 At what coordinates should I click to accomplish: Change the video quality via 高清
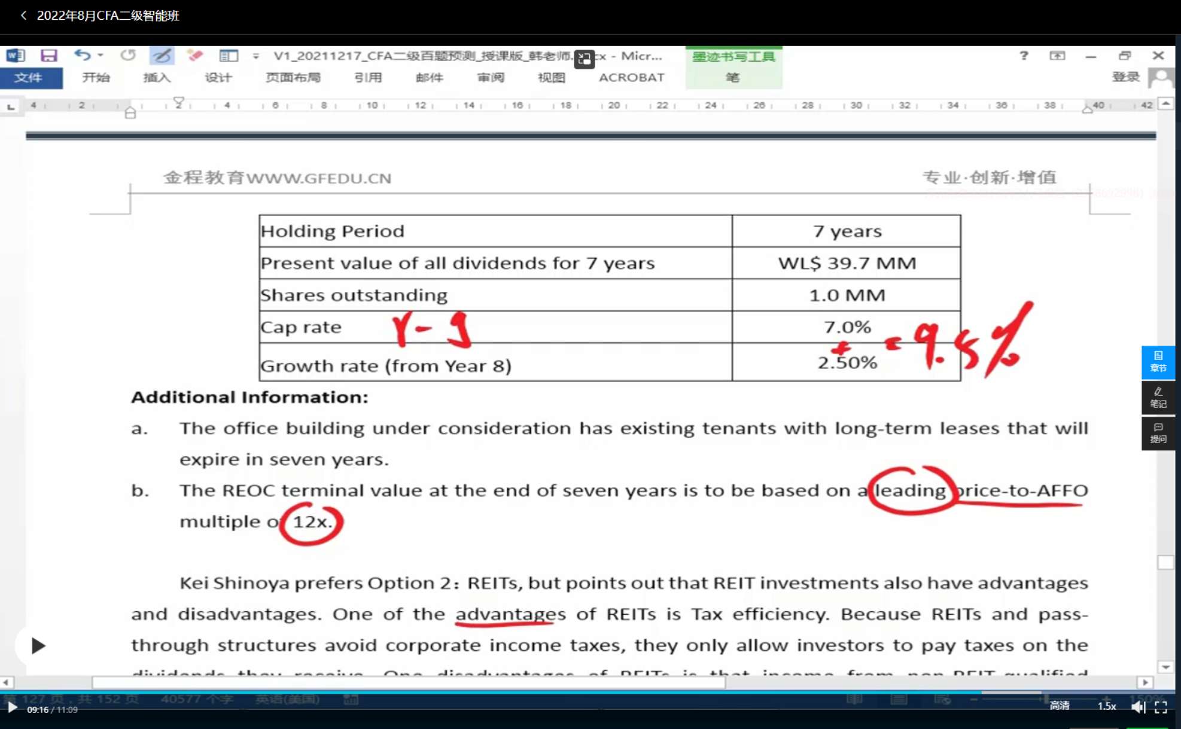click(1059, 706)
